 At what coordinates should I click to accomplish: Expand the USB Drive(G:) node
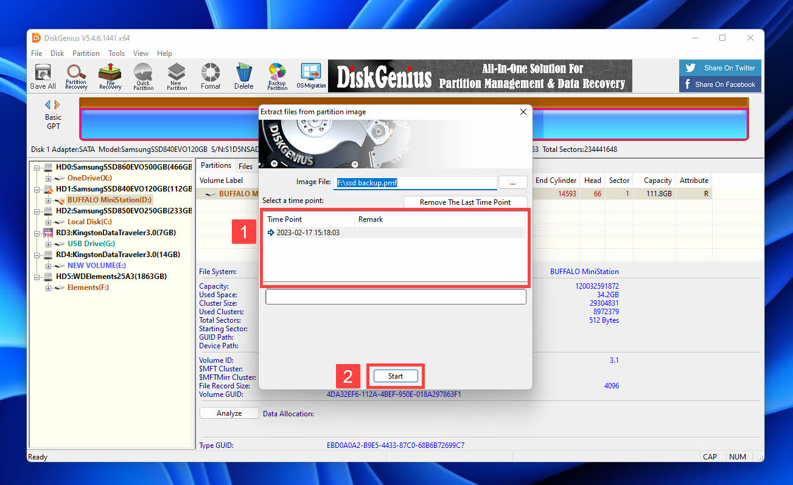pos(49,244)
